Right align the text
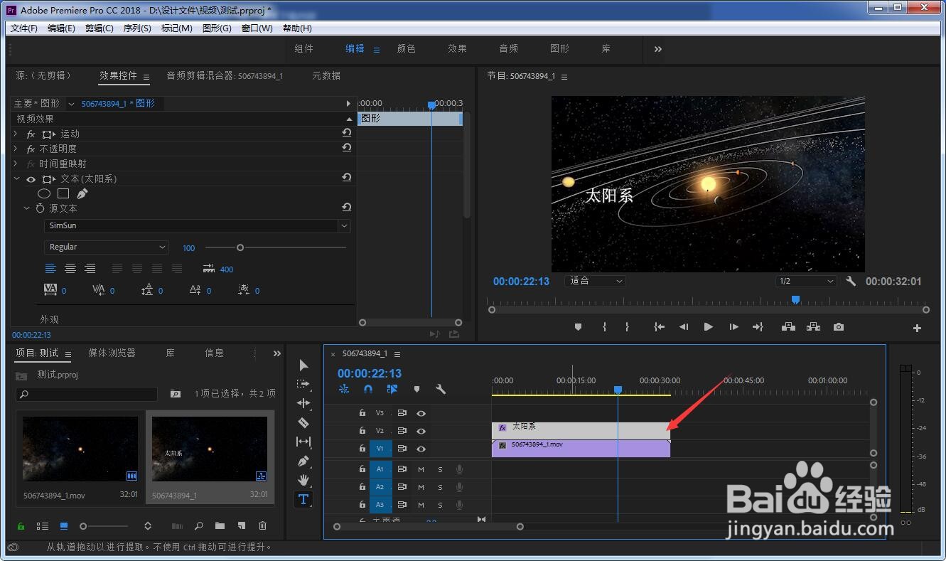The width and height of the screenshot is (946, 561). coord(90,268)
